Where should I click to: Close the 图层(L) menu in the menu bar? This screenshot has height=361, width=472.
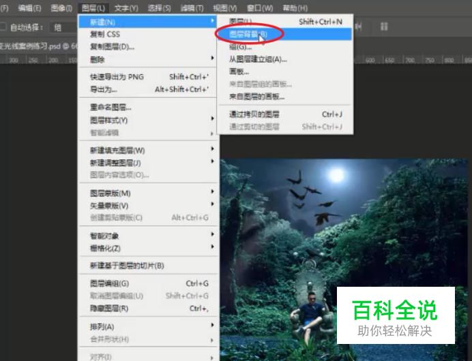(x=93, y=8)
